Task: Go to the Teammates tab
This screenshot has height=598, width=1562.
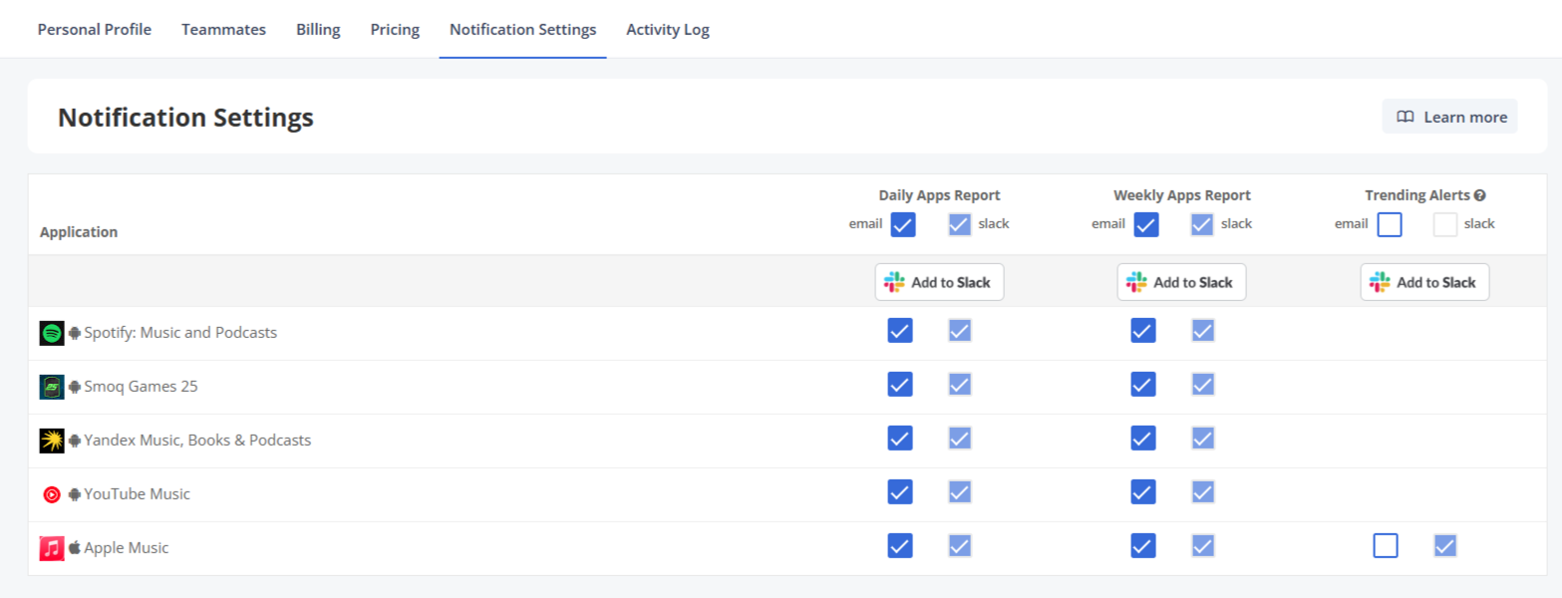Action: 223,30
